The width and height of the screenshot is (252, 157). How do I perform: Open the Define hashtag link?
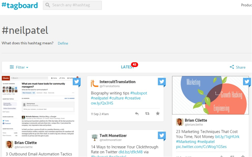click(63, 43)
